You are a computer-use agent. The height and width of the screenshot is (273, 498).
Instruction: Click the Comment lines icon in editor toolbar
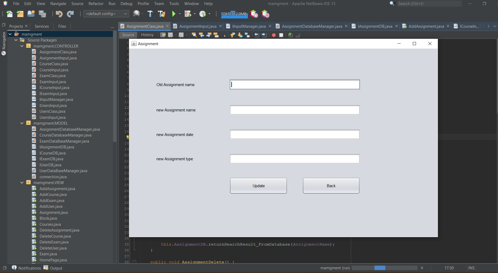(290, 35)
